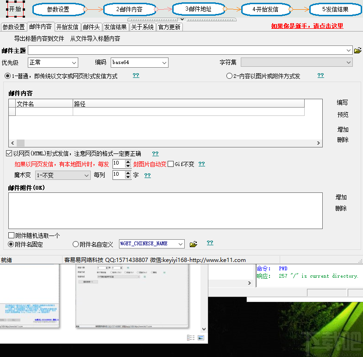Screen dimensions: 363x357
Task: Click 增加 beside the 邮件内容 table
Action: (343, 129)
